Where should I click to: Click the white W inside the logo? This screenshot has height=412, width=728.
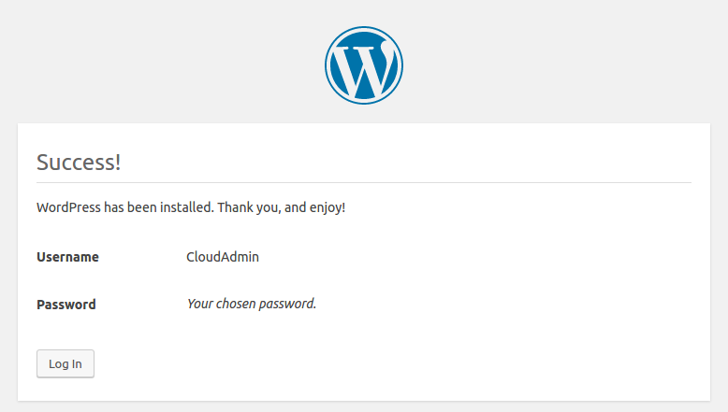(364, 67)
